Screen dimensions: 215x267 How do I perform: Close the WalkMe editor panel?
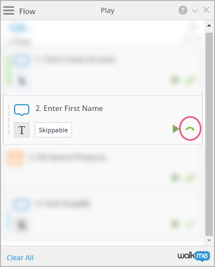coord(207,10)
